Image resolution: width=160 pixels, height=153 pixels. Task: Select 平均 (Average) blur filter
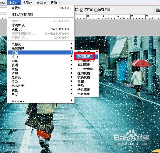coord(86,86)
